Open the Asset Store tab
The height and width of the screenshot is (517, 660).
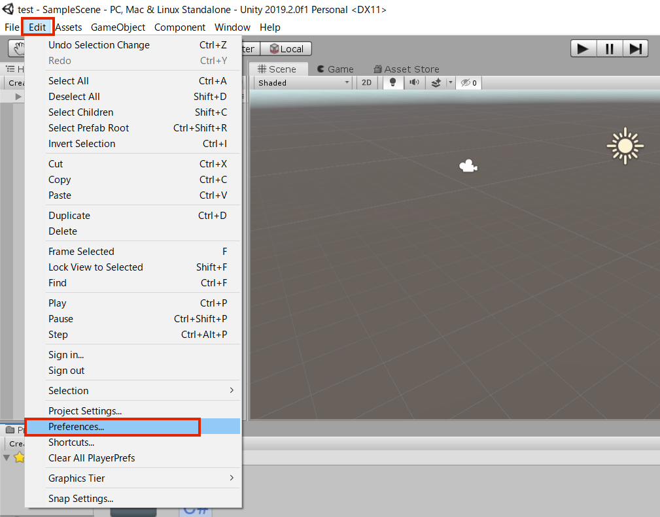pos(406,69)
